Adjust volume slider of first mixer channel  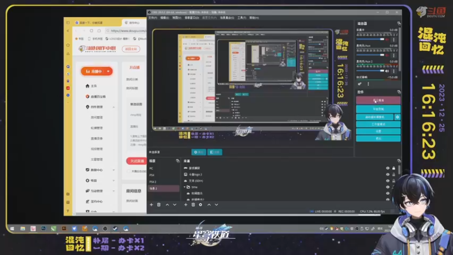370,39
